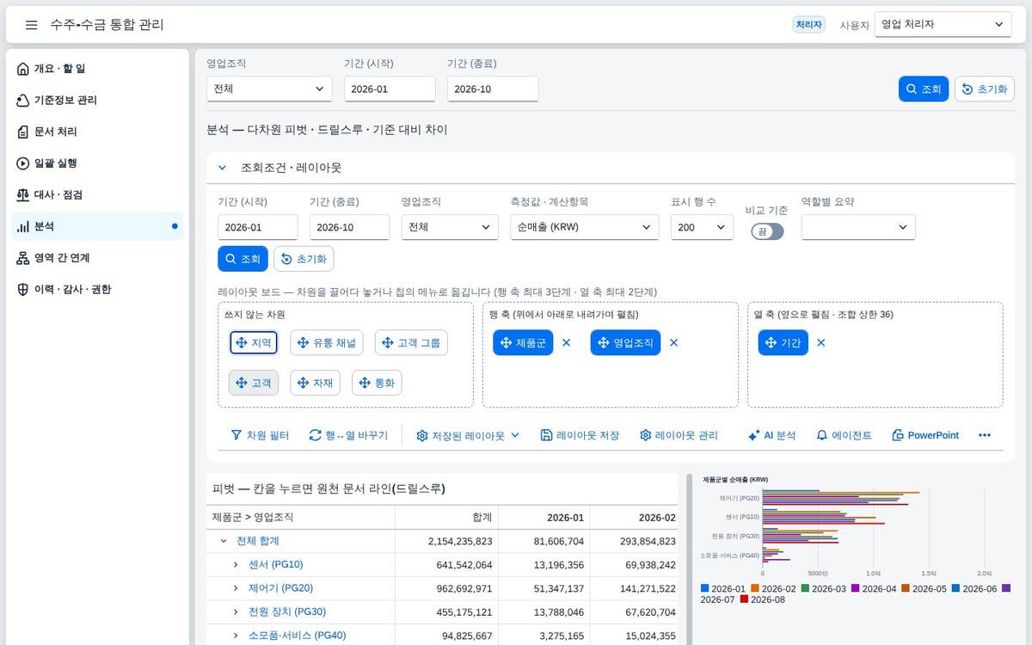Collapse the 전체 합계 tree row
Viewport: 1032px width, 645px height.
tap(224, 541)
